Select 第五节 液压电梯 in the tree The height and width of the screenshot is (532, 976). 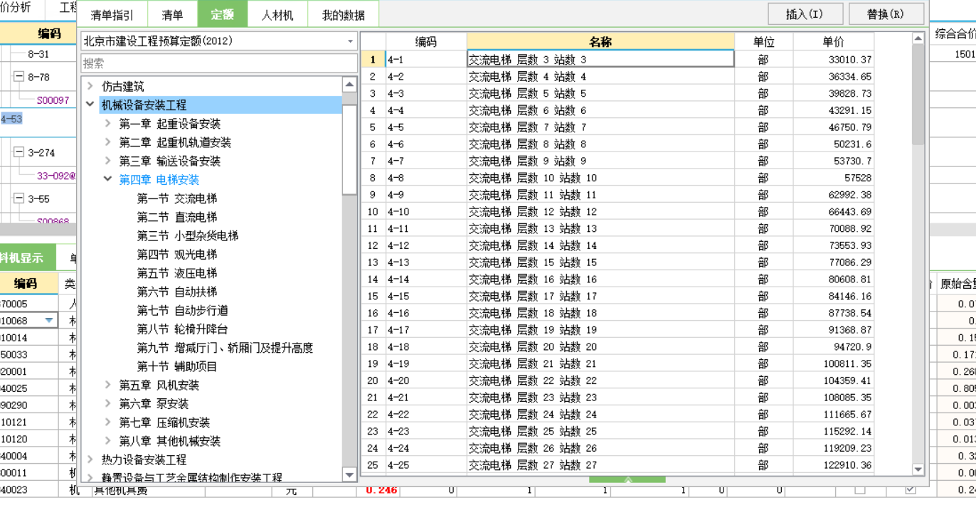(177, 273)
